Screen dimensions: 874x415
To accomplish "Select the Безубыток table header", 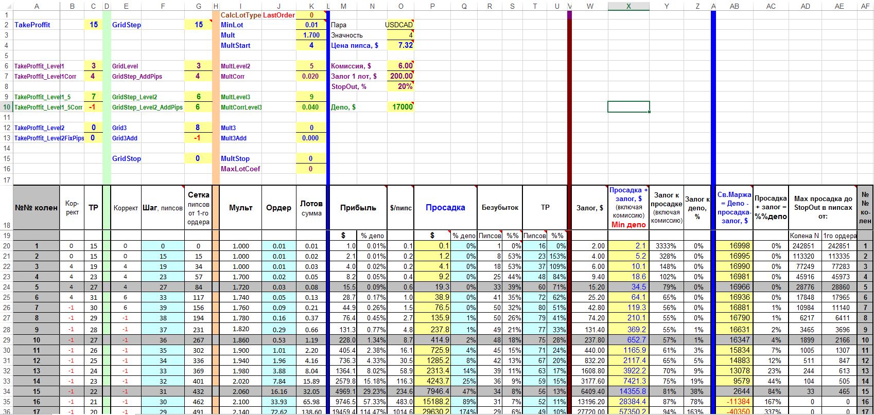I will (x=500, y=208).
